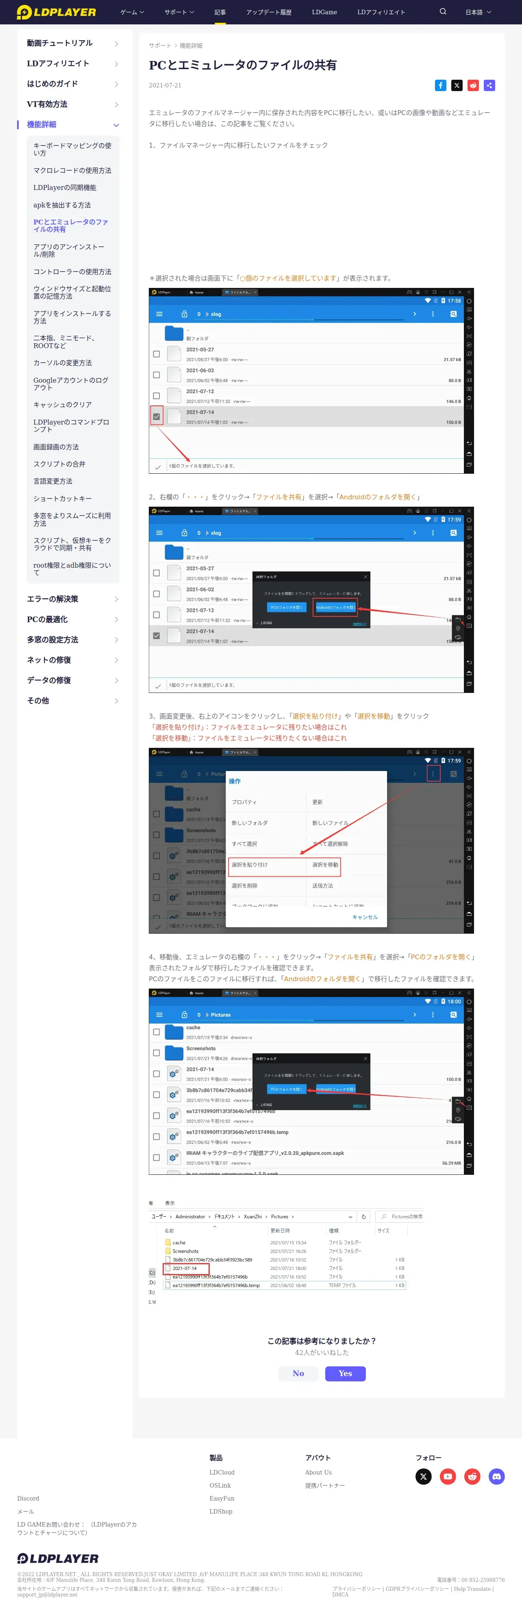The image size is (522, 1614).
Task: Open OSLink footer link
Action: [x=220, y=1485]
